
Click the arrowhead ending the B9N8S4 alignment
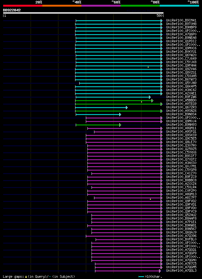point(120,115)
